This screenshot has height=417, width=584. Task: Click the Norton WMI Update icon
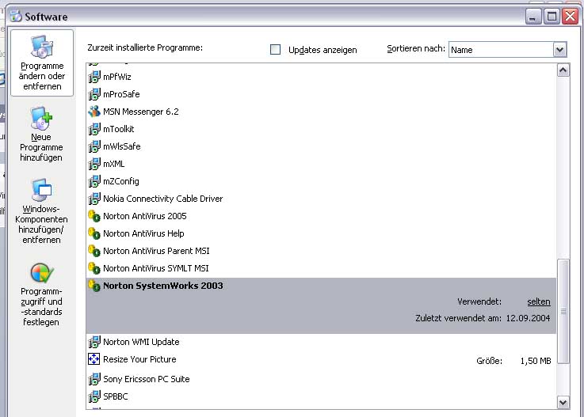click(x=94, y=342)
